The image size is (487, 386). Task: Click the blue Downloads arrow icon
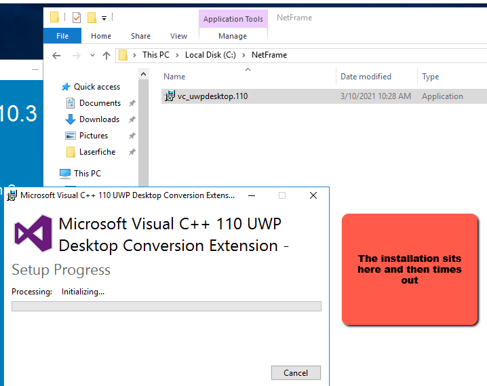coord(71,119)
